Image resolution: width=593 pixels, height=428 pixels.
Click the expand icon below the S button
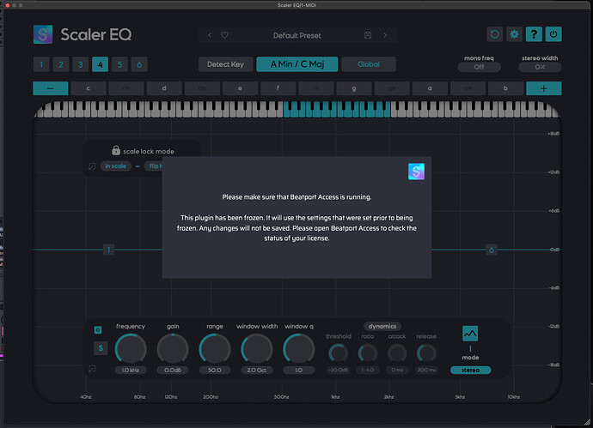(x=92, y=369)
